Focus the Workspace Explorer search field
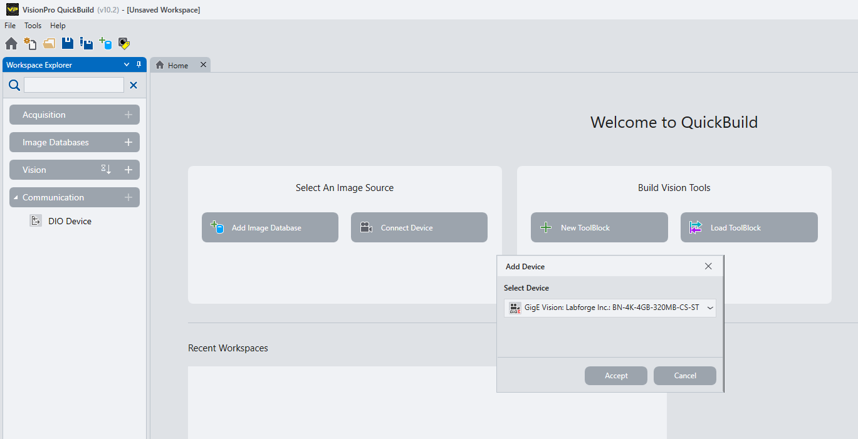Screen dimensions: 858x439 74,85
